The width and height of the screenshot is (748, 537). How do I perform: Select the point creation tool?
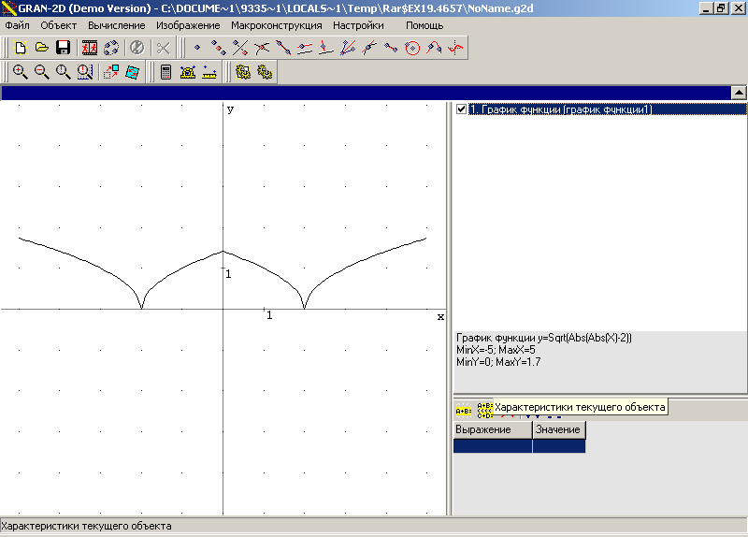coord(197,48)
